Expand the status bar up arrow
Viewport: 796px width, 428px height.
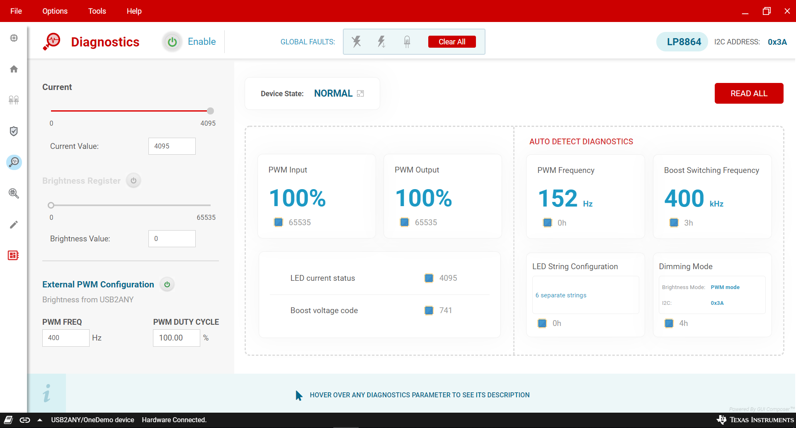click(x=40, y=420)
